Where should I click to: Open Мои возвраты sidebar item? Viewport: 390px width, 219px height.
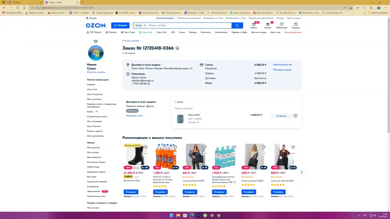click(x=94, y=157)
